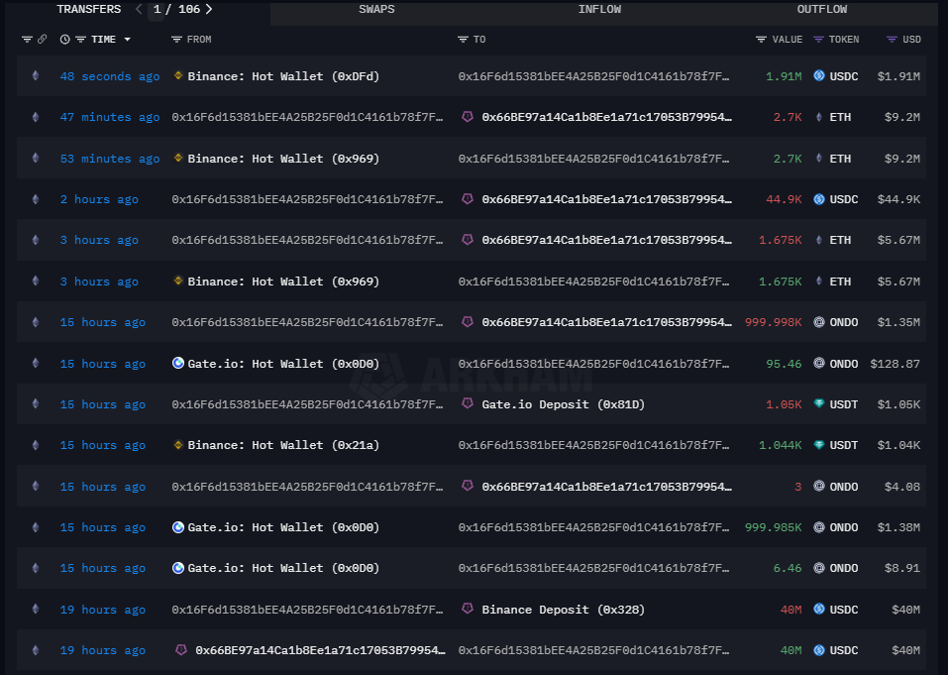
Task: Open Binance Deposit (0x328) address
Action: click(x=563, y=610)
